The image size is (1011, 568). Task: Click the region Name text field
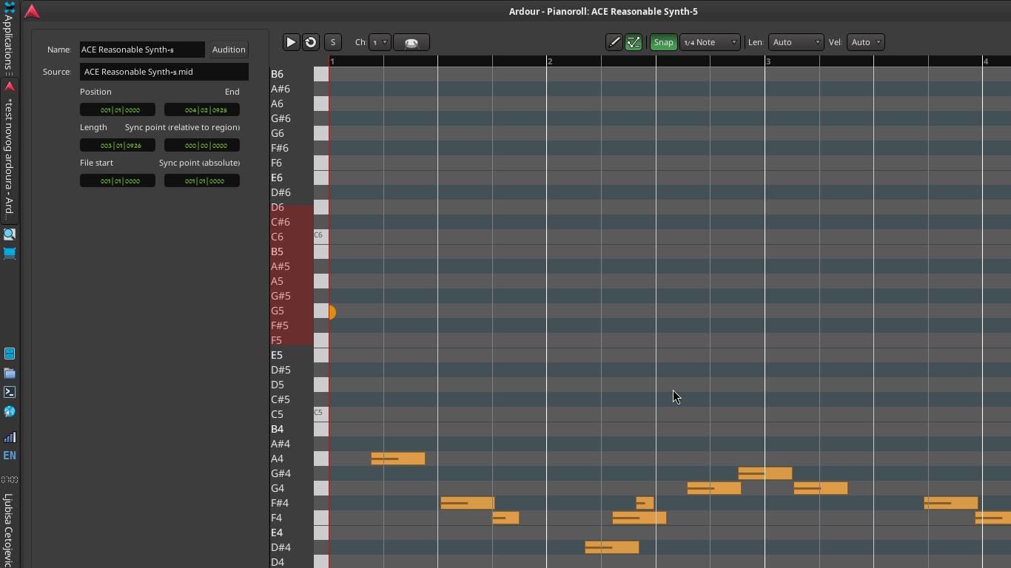click(x=142, y=50)
